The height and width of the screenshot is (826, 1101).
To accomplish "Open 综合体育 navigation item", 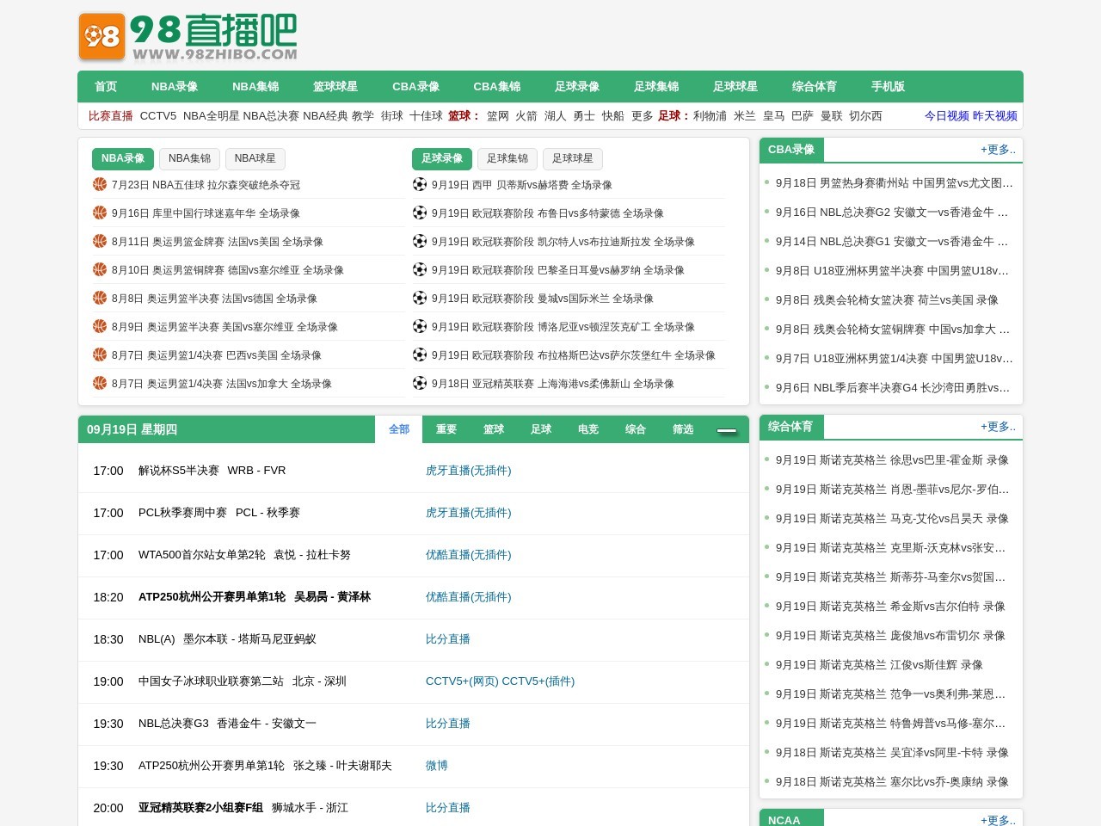I will pyautogui.click(x=815, y=86).
